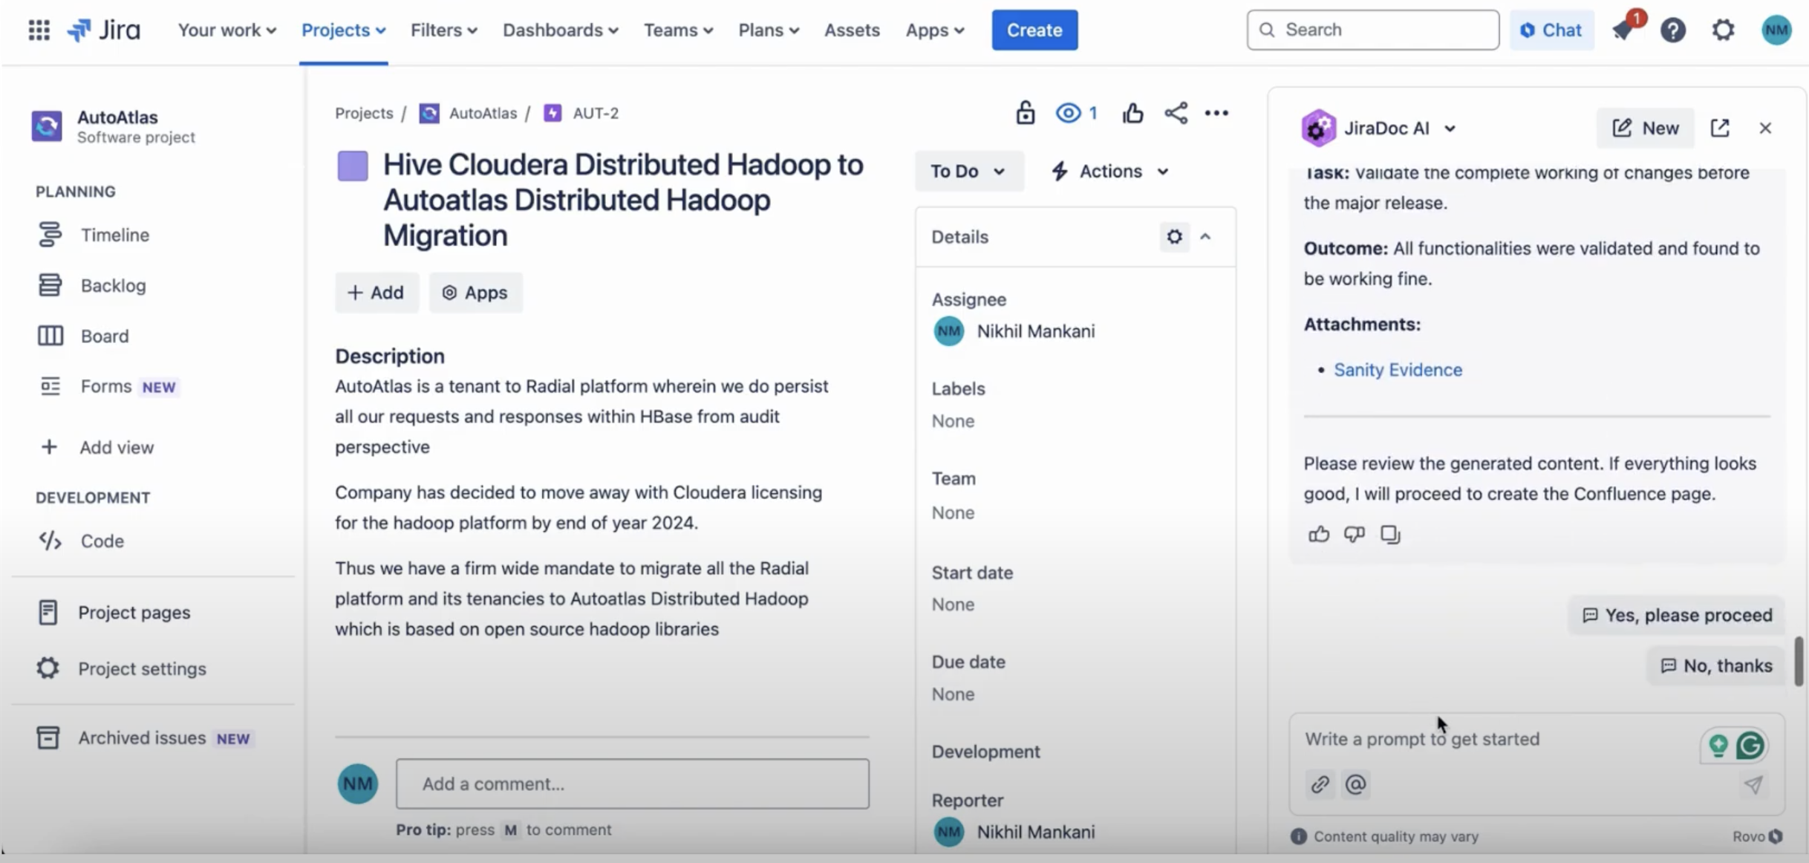Image resolution: width=1809 pixels, height=863 pixels.
Task: Open the help question mark icon
Action: click(1672, 30)
